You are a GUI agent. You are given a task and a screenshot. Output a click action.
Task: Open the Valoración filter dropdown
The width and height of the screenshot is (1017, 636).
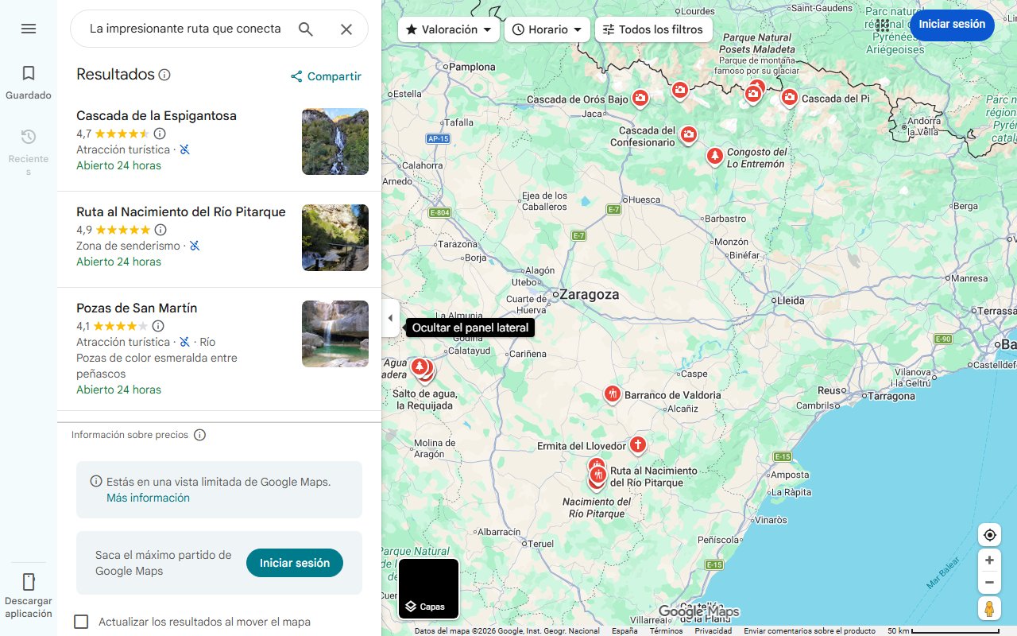[448, 29]
